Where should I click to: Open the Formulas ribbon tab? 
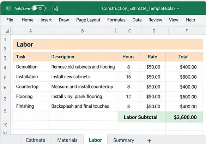tap(116, 20)
